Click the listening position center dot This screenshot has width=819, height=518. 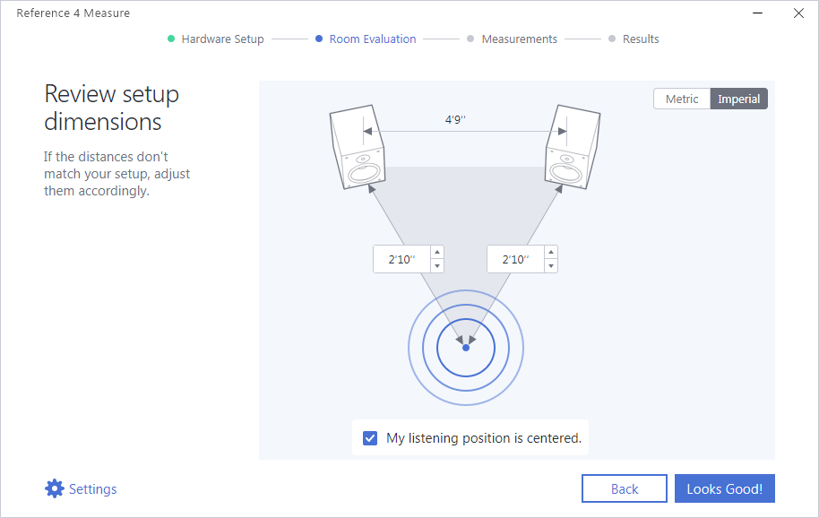pyautogui.click(x=466, y=347)
